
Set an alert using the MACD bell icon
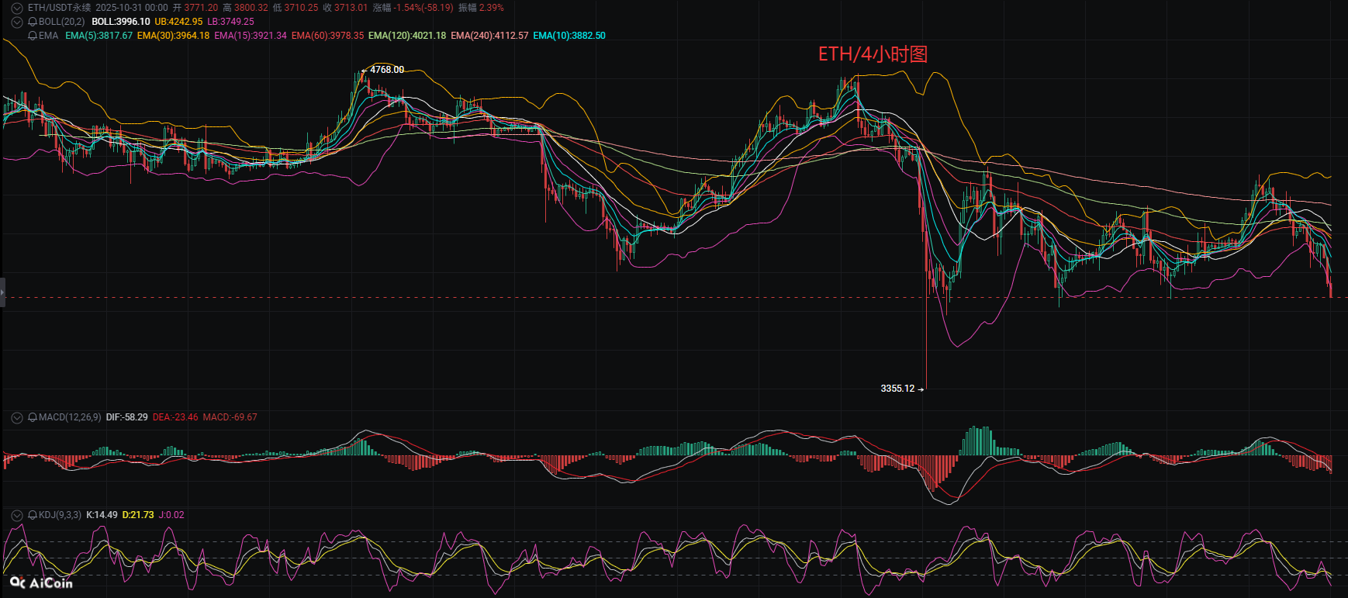pos(32,417)
